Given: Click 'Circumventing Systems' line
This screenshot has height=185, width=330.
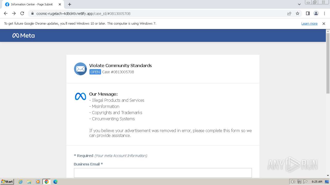Looking at the screenshot, I should (x=112, y=119).
